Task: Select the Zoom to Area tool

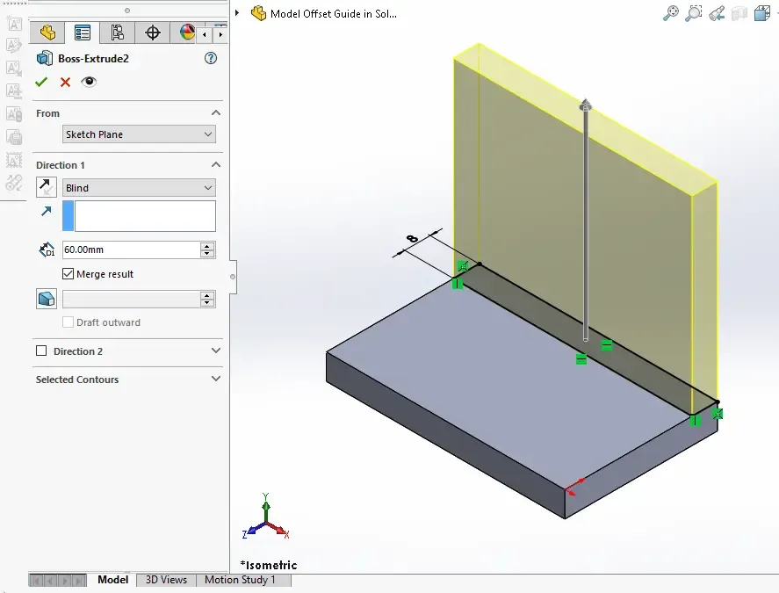Action: click(x=694, y=13)
